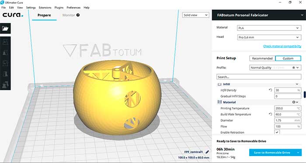Click the settings list scrollbar handle
306x163 pixels.
point(305,94)
